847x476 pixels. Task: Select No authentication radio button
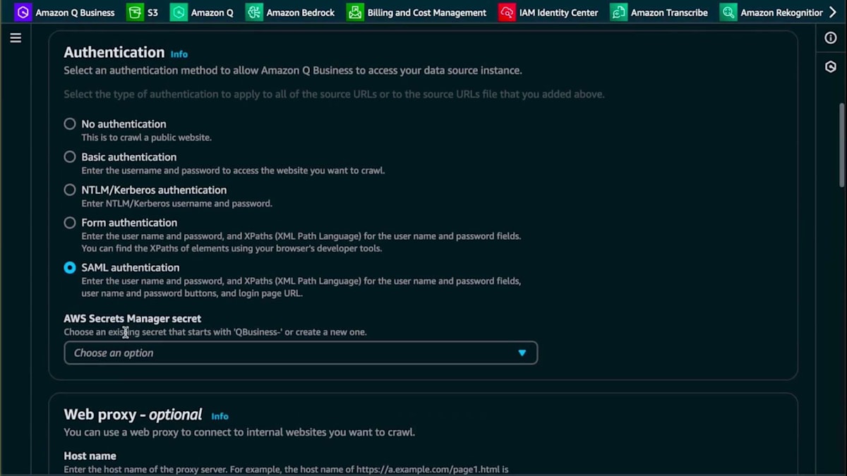70,124
